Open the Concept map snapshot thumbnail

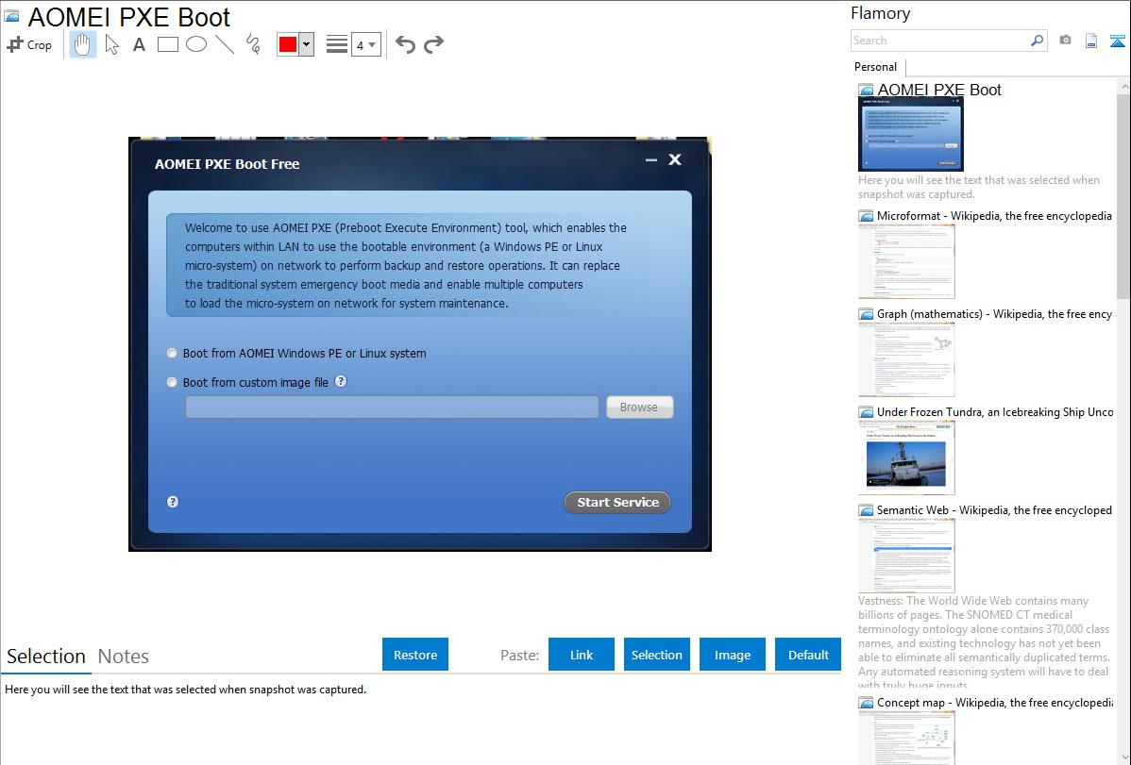(906, 738)
